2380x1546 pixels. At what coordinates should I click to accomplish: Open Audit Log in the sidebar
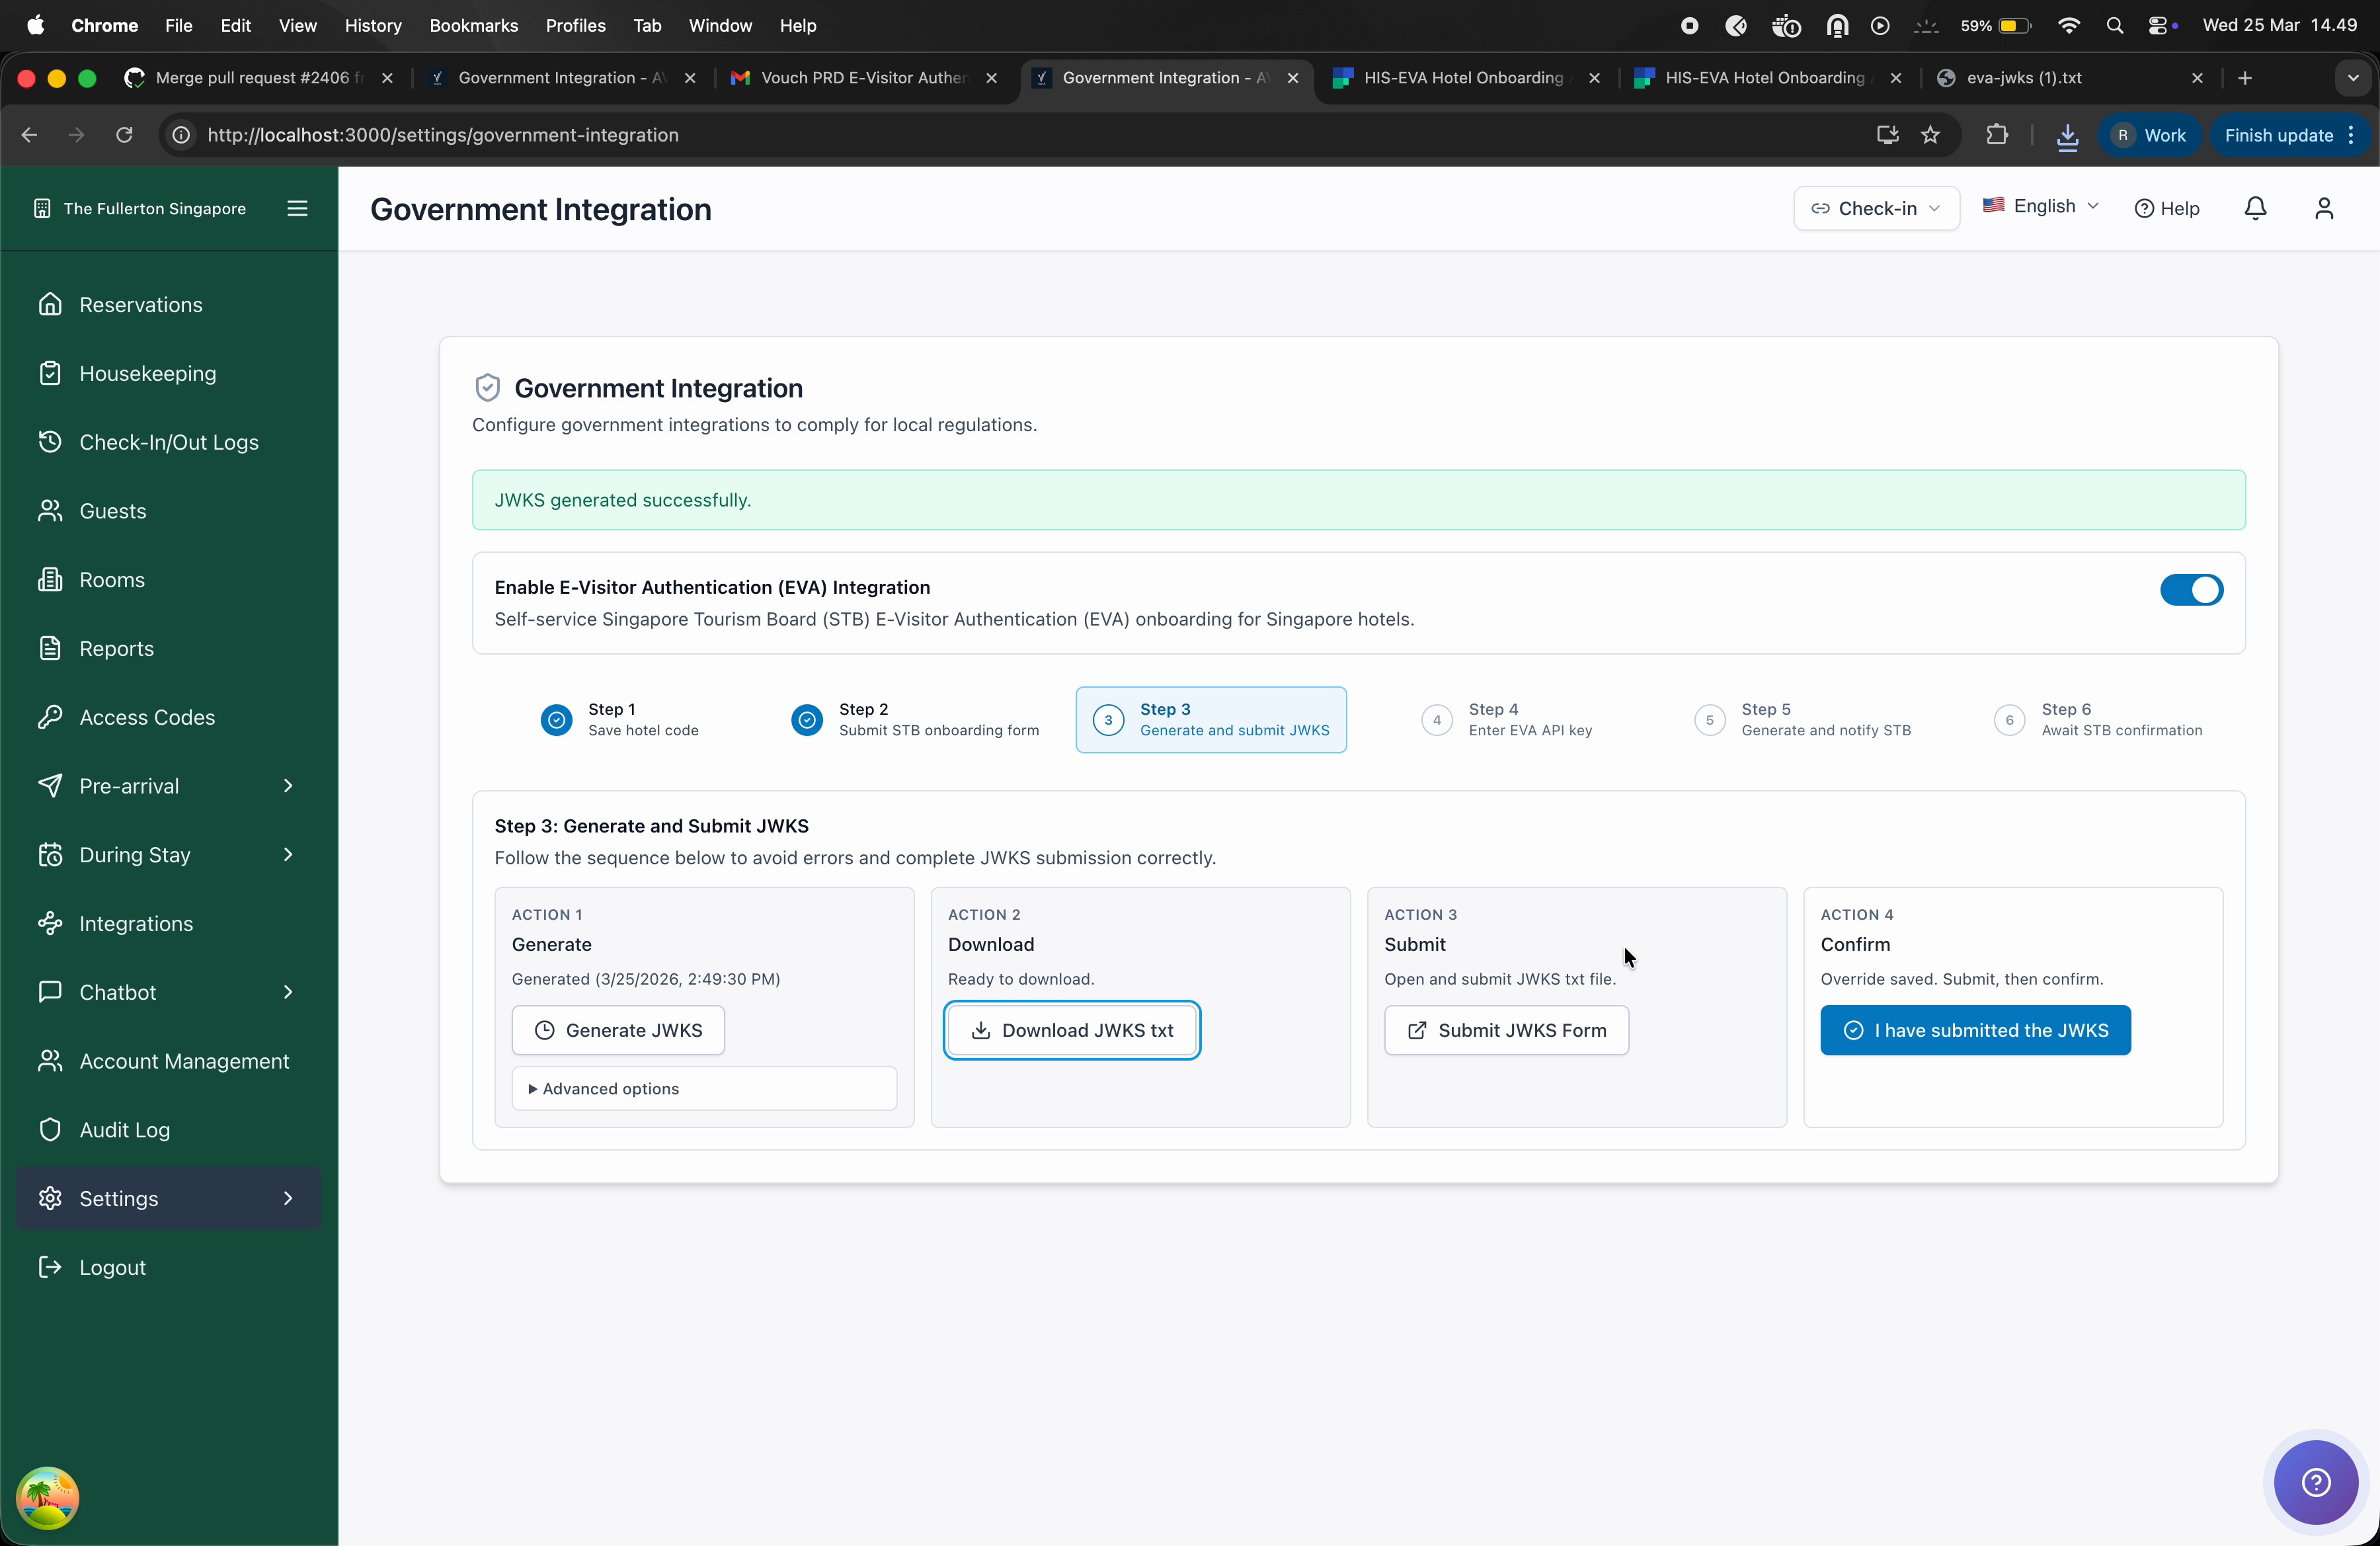124,1129
